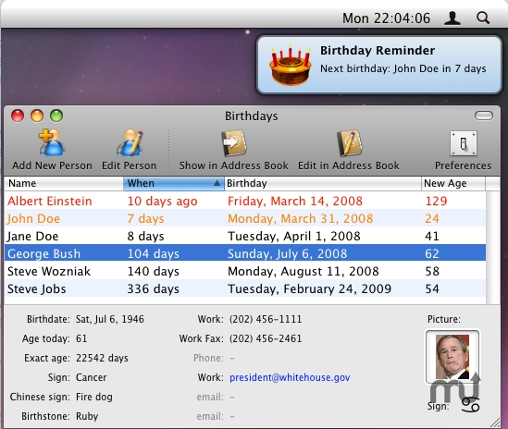This screenshot has height=429, width=508.
Task: Click the user account icon in menu bar
Action: (x=452, y=18)
